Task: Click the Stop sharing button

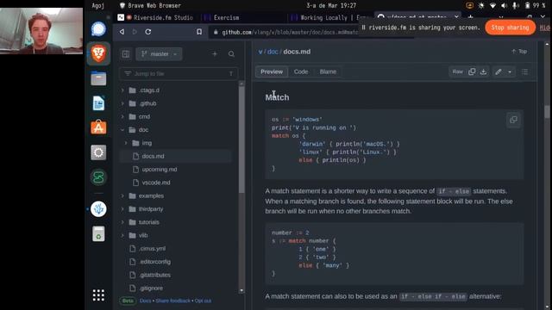Action: [x=510, y=28]
